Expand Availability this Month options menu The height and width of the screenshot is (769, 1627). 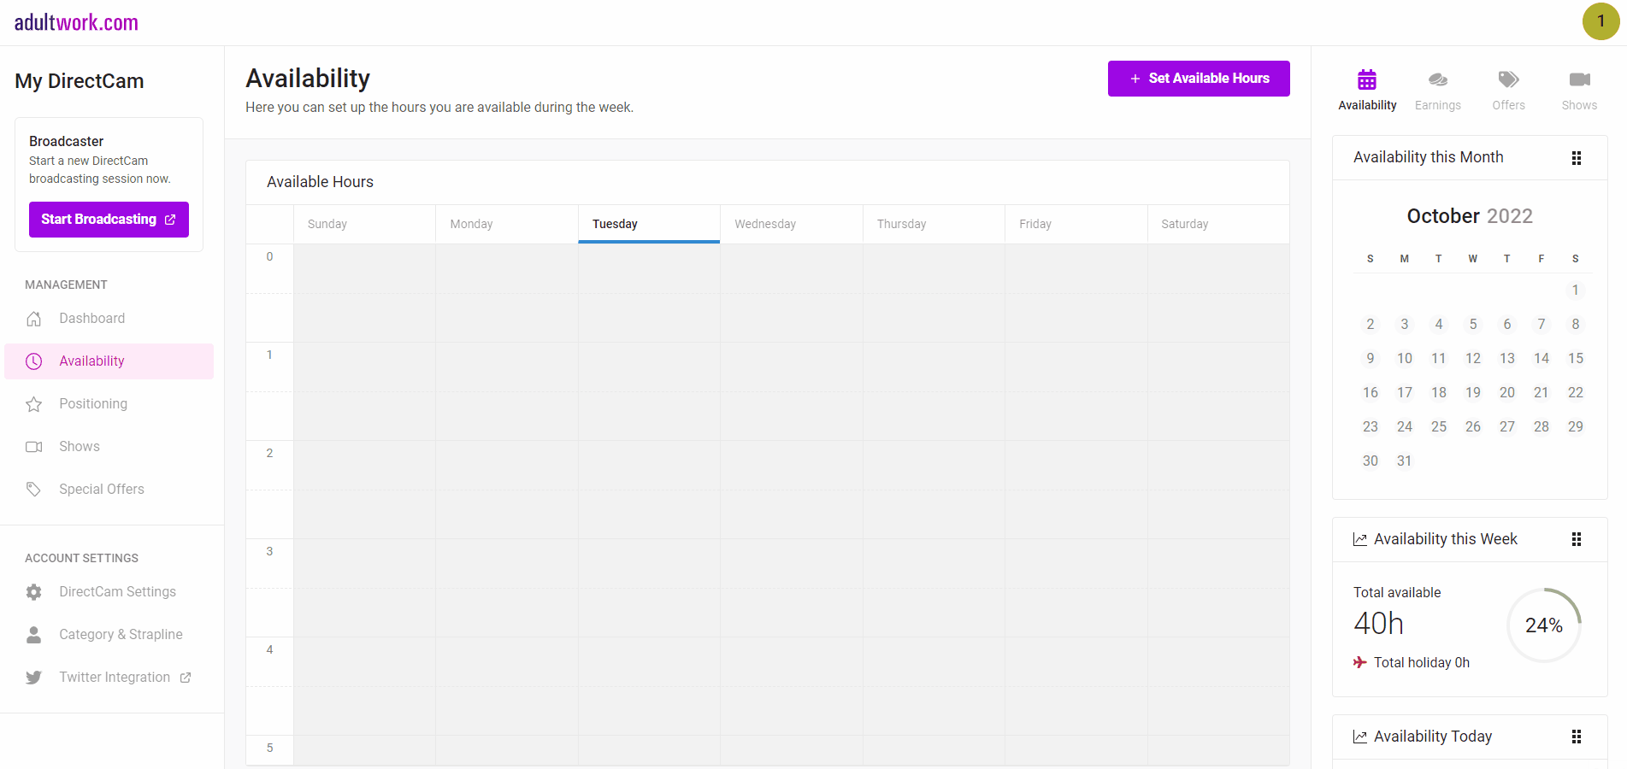(1577, 158)
